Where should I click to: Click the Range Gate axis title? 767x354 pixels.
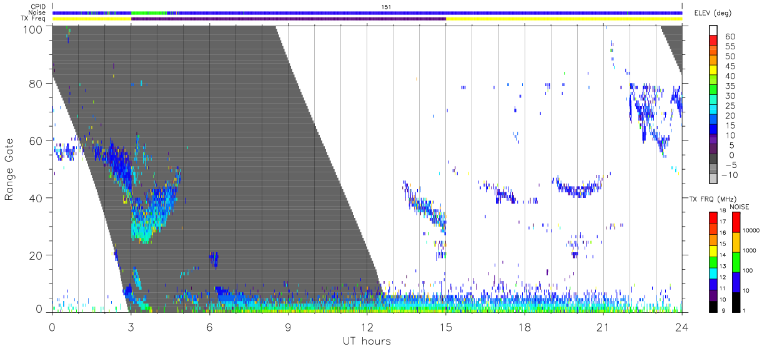pyautogui.click(x=9, y=169)
